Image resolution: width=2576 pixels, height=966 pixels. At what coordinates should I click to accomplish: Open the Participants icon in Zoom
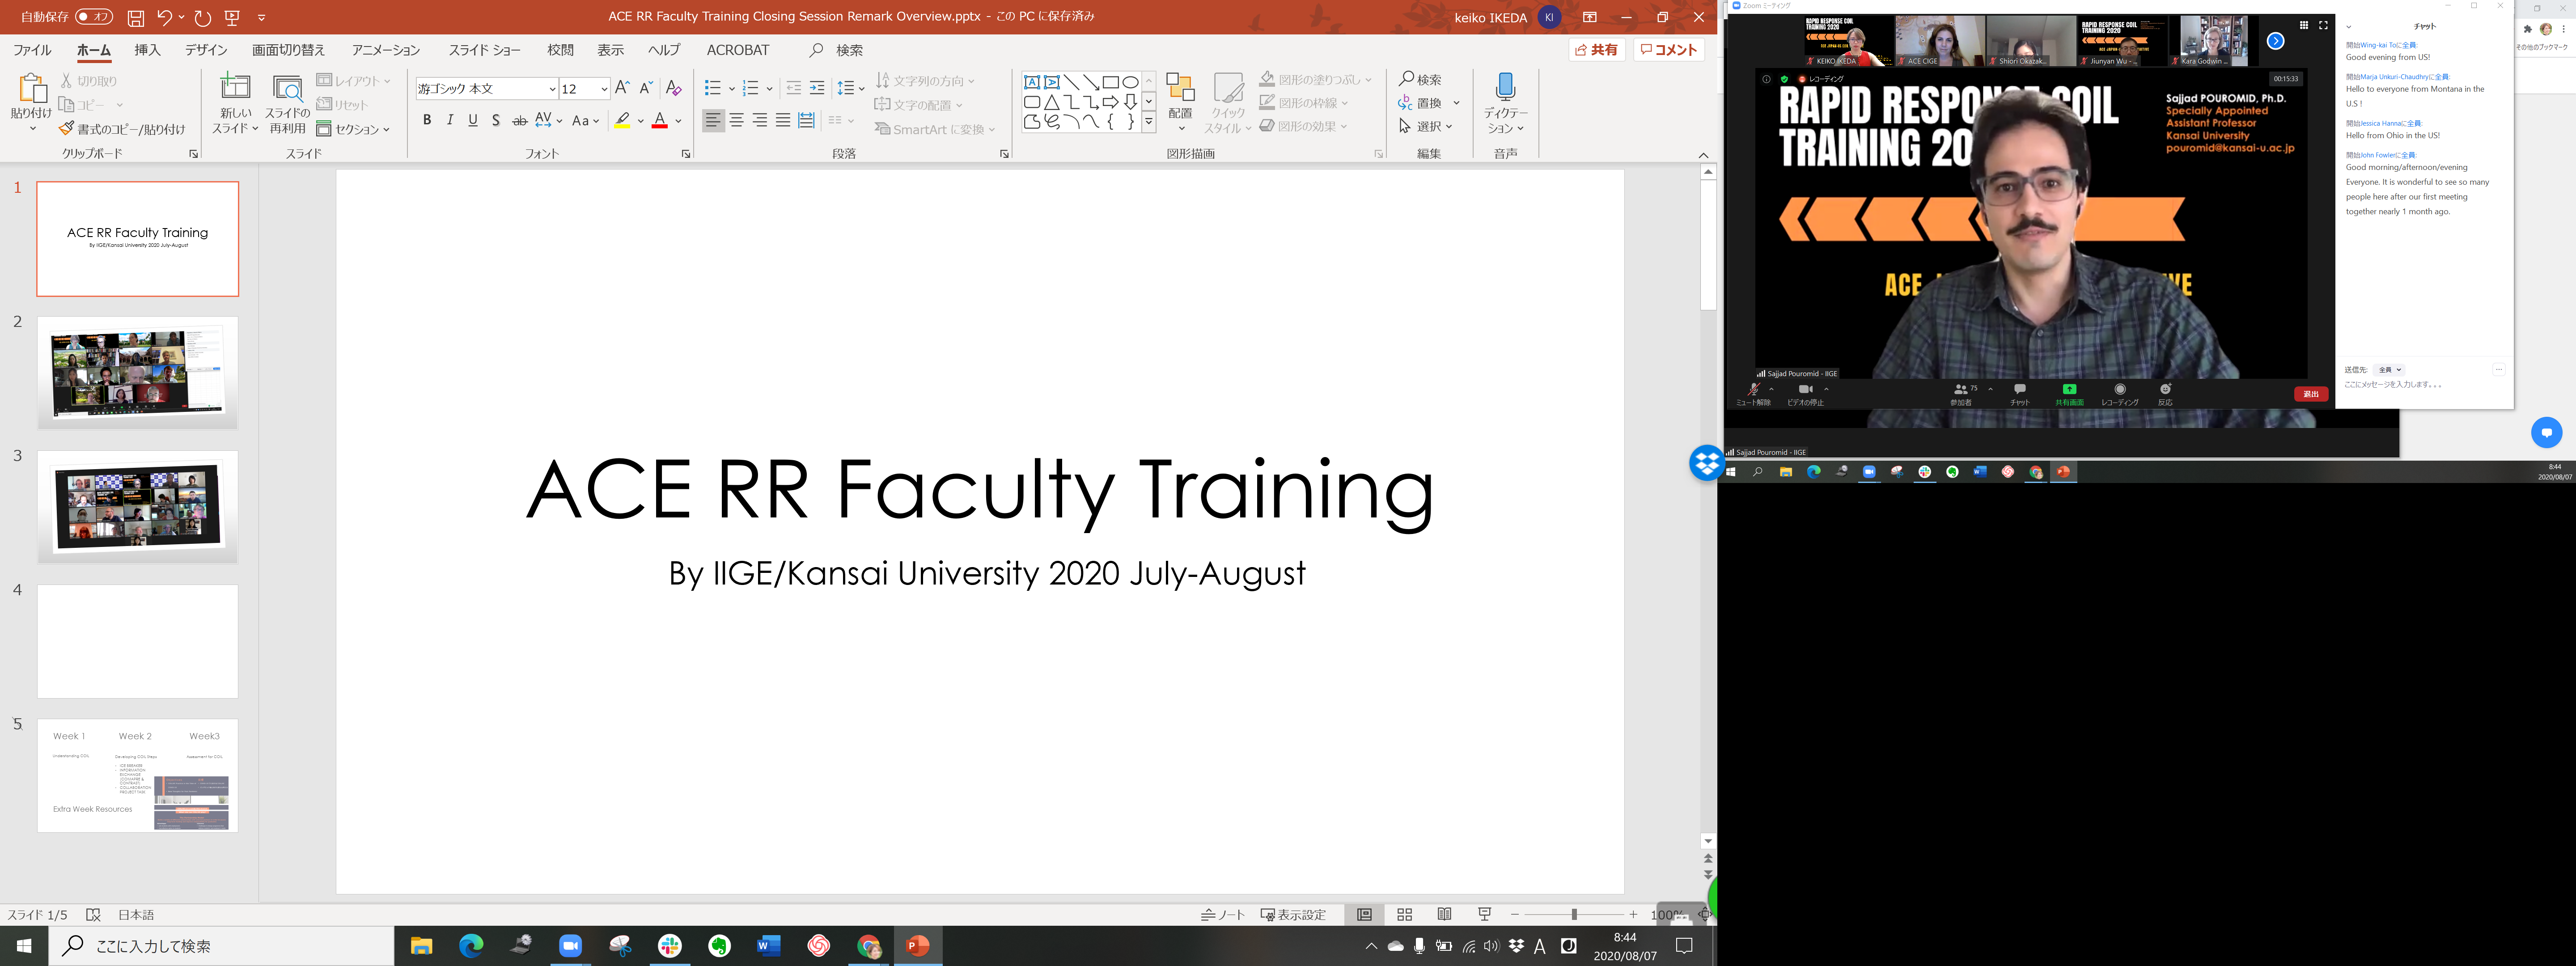coord(1961,389)
